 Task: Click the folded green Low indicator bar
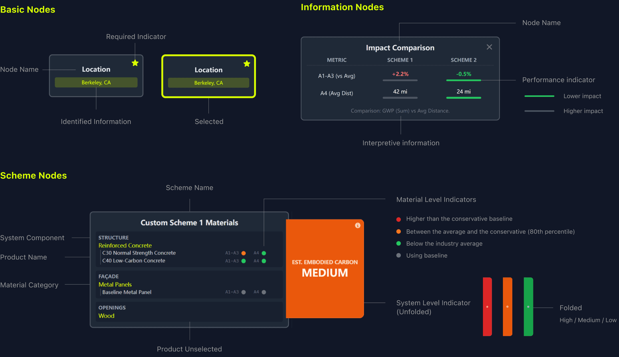[528, 307]
